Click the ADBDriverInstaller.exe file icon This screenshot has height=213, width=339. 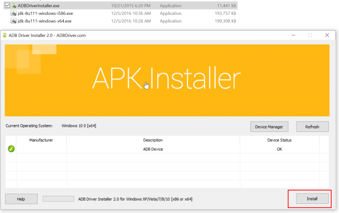click(14, 6)
